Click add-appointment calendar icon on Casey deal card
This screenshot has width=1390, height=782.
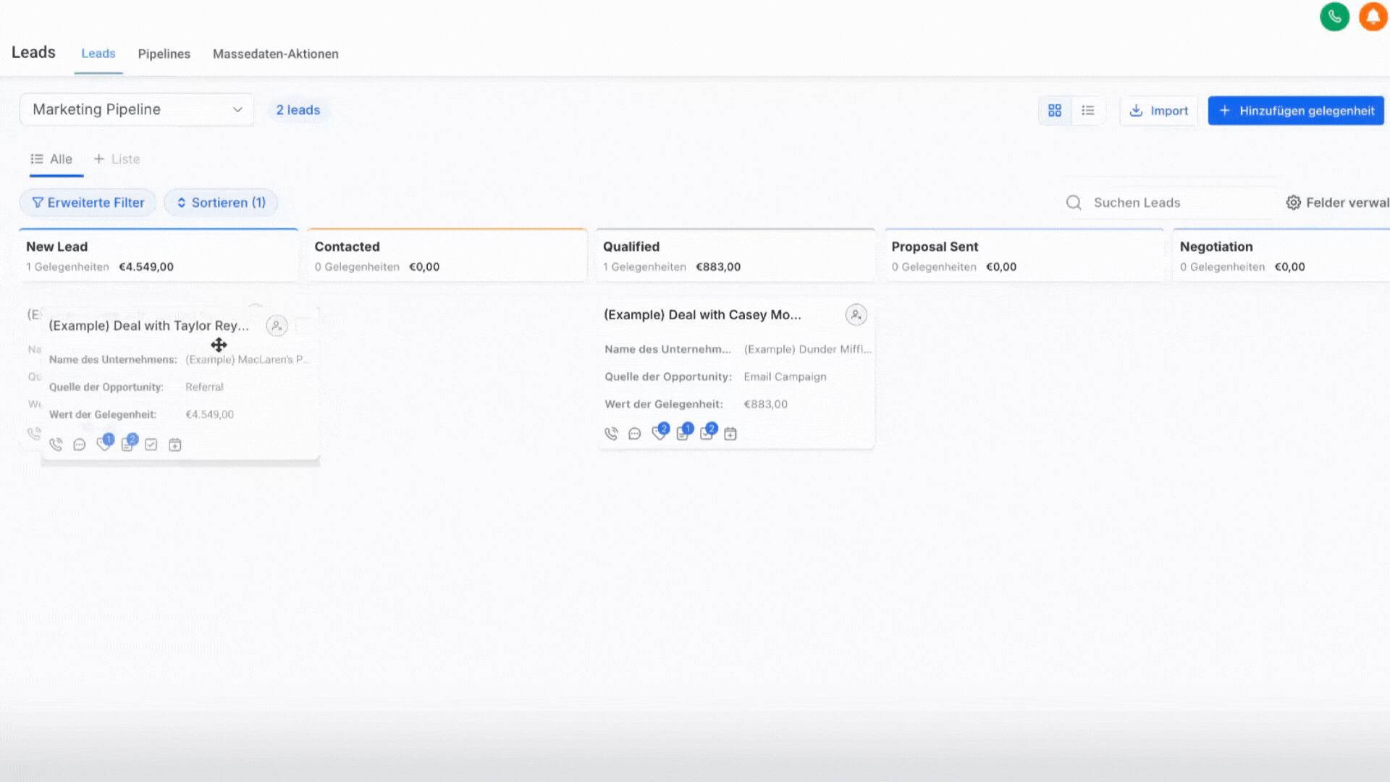pyautogui.click(x=730, y=434)
